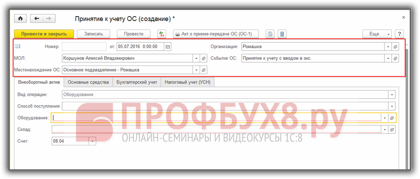Expand the Событие ОС dropdown
Image resolution: width=420 pixels, height=179 pixels.
(388, 58)
